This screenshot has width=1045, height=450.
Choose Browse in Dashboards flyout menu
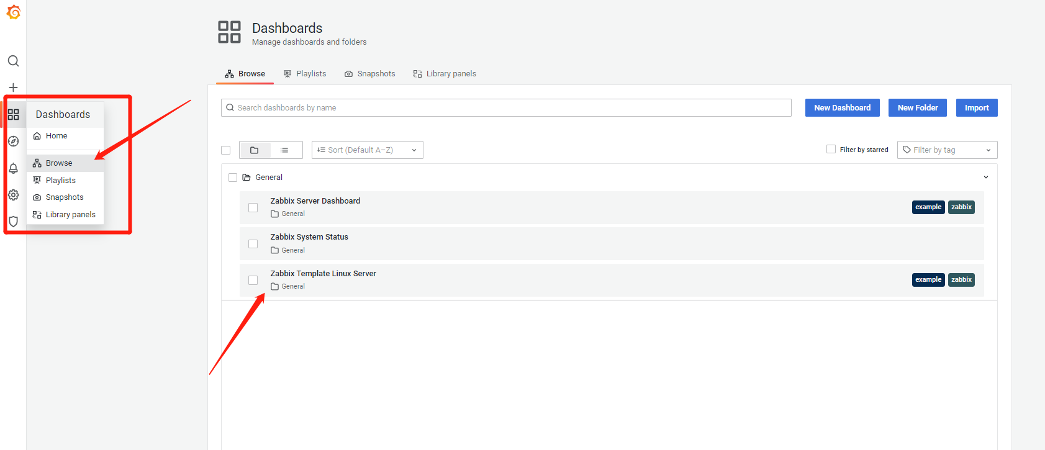pyautogui.click(x=65, y=163)
